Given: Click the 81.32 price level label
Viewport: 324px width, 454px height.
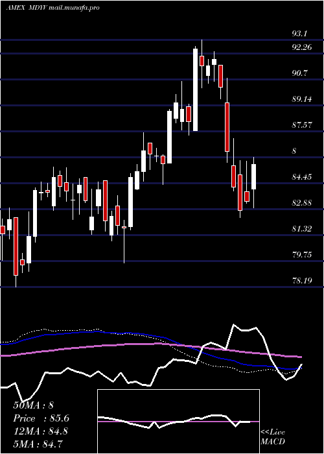Looking at the screenshot, I should click(302, 229).
